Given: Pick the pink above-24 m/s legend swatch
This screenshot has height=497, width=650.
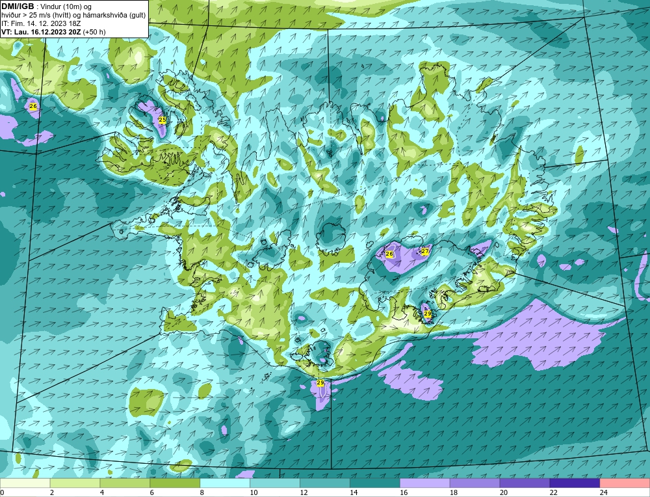Looking at the screenshot, I should click(x=625, y=483).
